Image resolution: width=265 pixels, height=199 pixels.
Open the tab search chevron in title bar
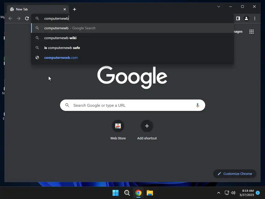click(x=218, y=6)
